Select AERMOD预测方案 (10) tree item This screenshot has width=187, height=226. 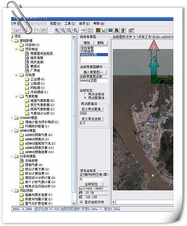click(39, 148)
